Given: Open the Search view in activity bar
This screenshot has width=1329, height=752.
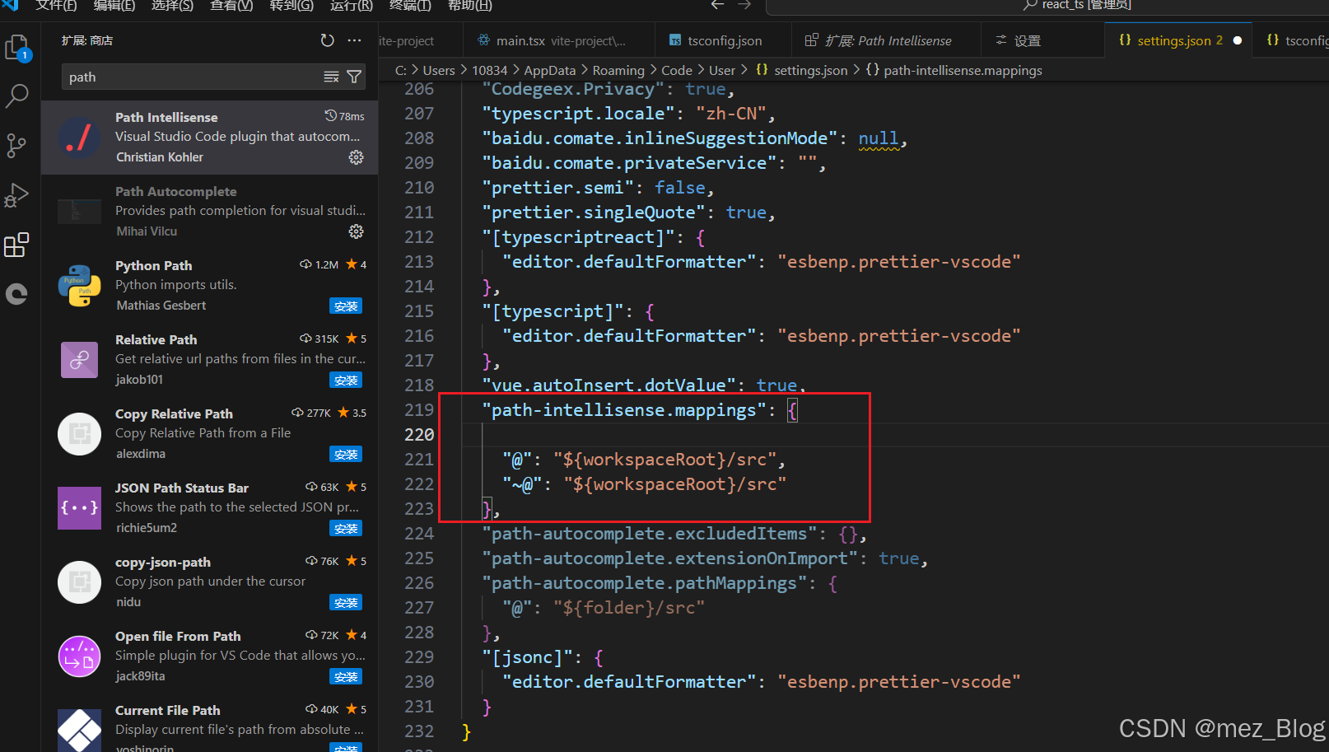Looking at the screenshot, I should pyautogui.click(x=17, y=96).
